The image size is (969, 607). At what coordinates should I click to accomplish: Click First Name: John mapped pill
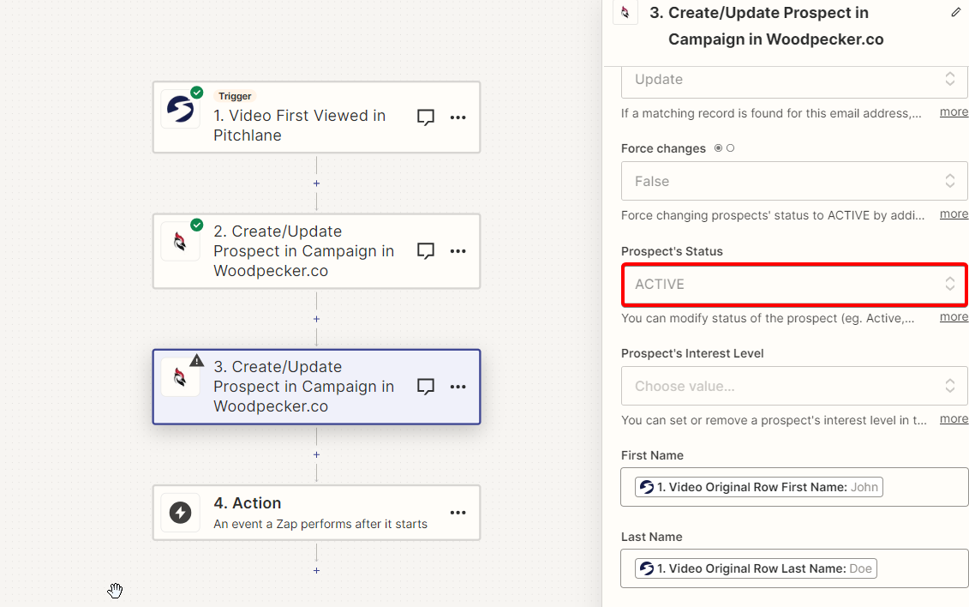759,487
